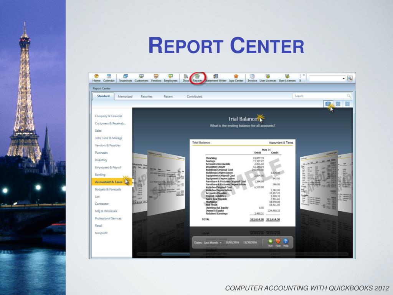Select the Nonprofit category
This screenshot has height=295, width=393.
pos(101,233)
